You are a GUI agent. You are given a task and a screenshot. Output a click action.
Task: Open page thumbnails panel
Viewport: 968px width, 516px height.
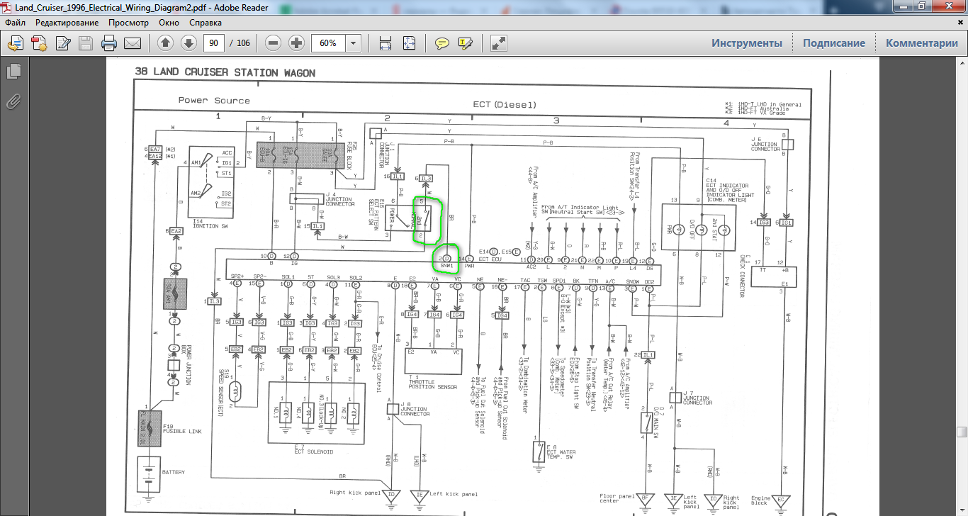13,72
